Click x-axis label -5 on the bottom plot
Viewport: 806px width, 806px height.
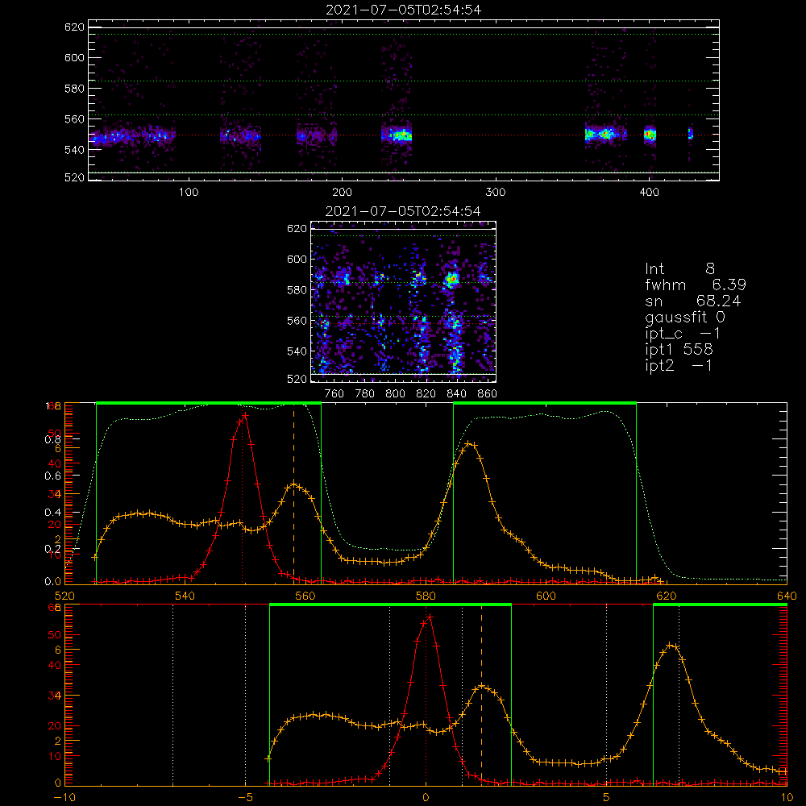(245, 798)
